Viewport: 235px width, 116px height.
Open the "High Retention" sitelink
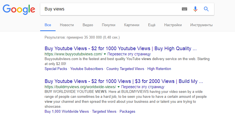(x=159, y=69)
